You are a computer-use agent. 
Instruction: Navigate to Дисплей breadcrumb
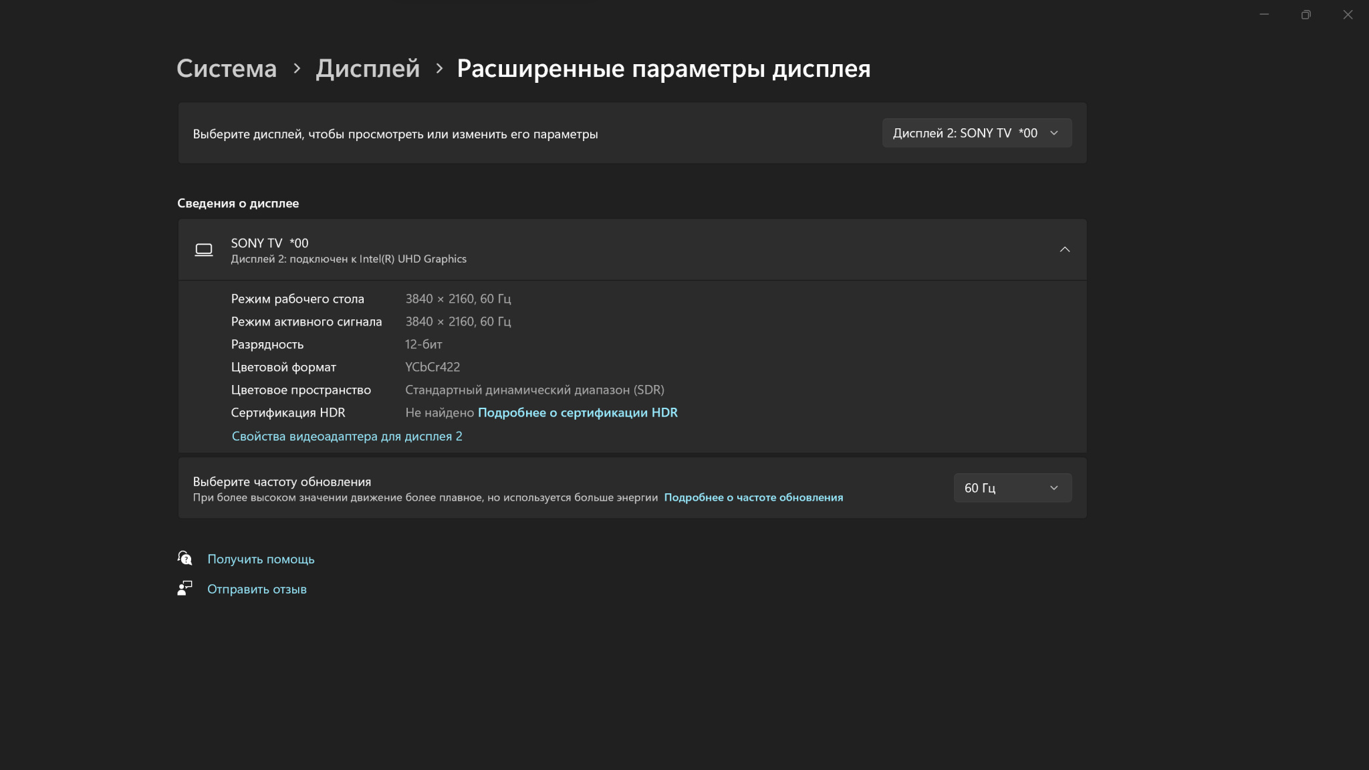coord(368,68)
